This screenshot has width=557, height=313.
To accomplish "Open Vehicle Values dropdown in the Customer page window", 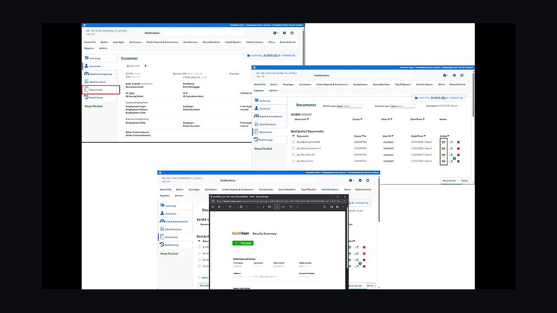I will pos(255,42).
